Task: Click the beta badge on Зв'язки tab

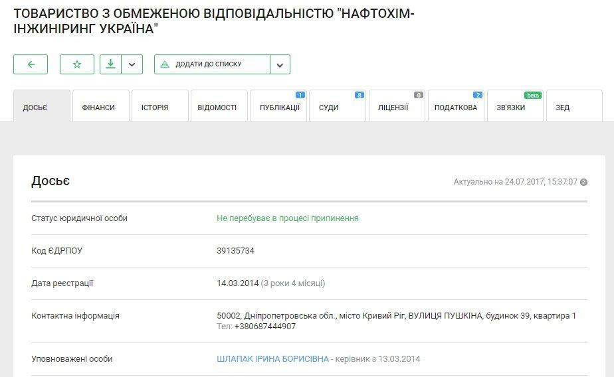Action: pyautogui.click(x=532, y=95)
